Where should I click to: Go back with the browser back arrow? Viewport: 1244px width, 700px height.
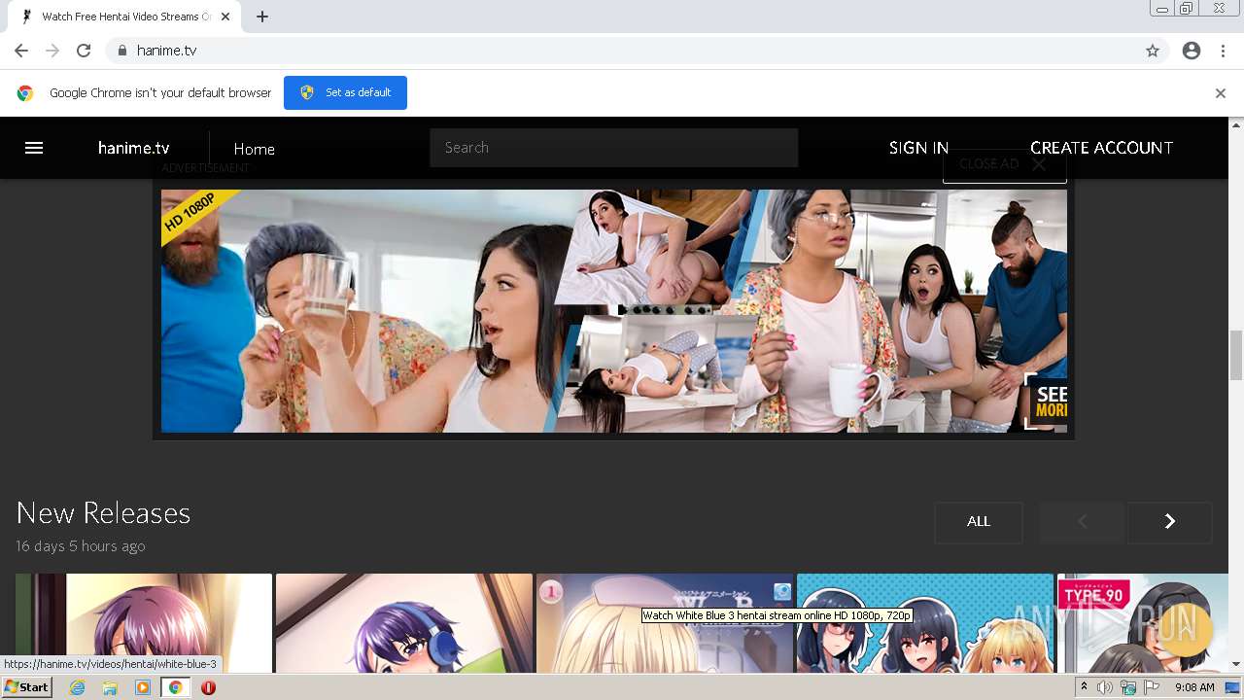coord(21,51)
